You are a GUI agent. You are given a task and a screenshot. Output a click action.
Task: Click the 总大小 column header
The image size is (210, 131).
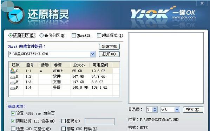80,65
